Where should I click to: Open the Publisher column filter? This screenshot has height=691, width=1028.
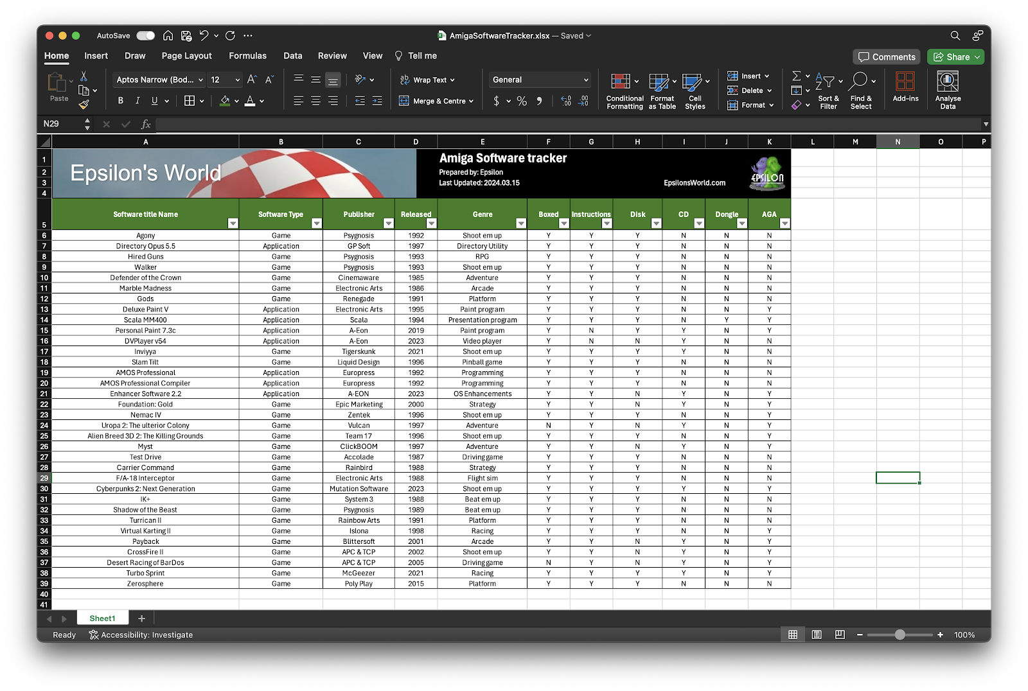[388, 223]
